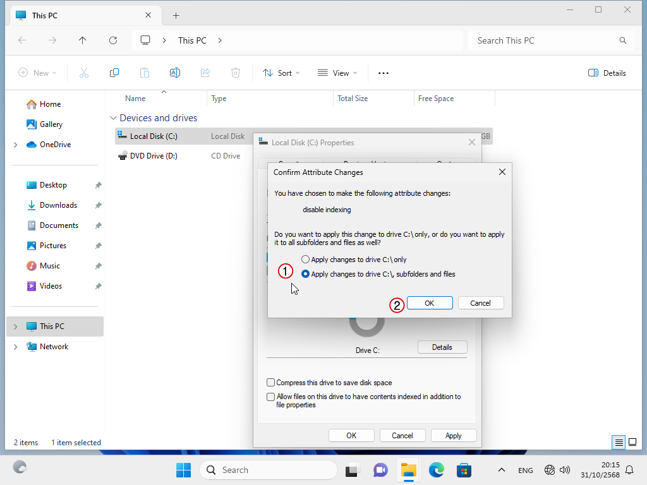Open the View dropdown menu

(337, 73)
